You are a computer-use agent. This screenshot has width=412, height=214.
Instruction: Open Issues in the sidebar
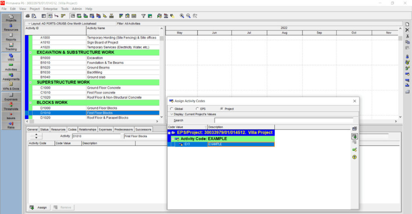(x=11, y=116)
